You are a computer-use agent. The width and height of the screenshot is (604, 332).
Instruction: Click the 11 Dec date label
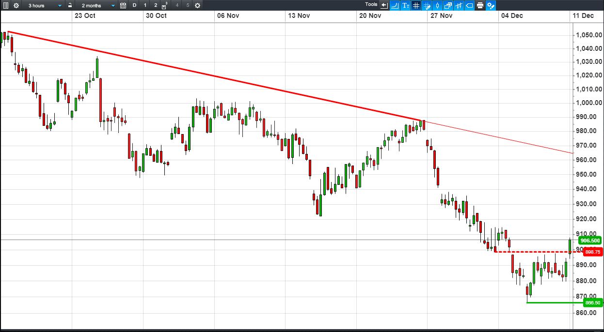(x=583, y=15)
